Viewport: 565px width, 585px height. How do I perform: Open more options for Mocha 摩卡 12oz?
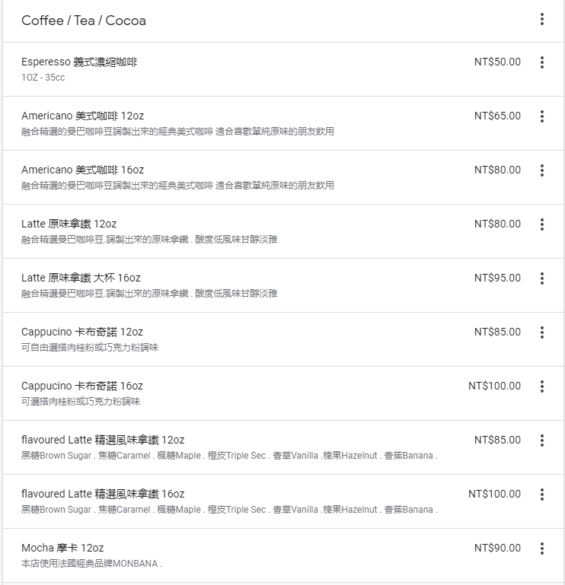[541, 548]
